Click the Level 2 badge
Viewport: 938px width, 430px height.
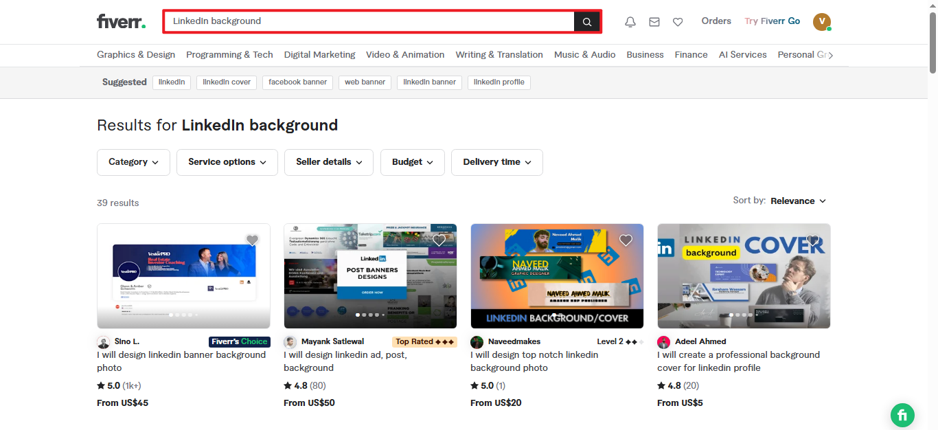(621, 341)
